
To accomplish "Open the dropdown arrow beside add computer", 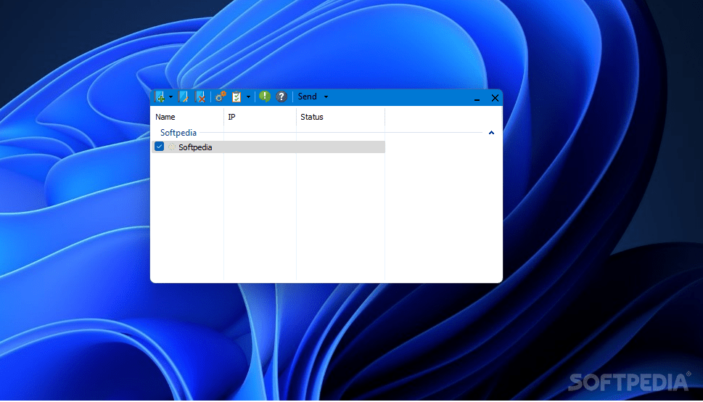I will pos(170,97).
